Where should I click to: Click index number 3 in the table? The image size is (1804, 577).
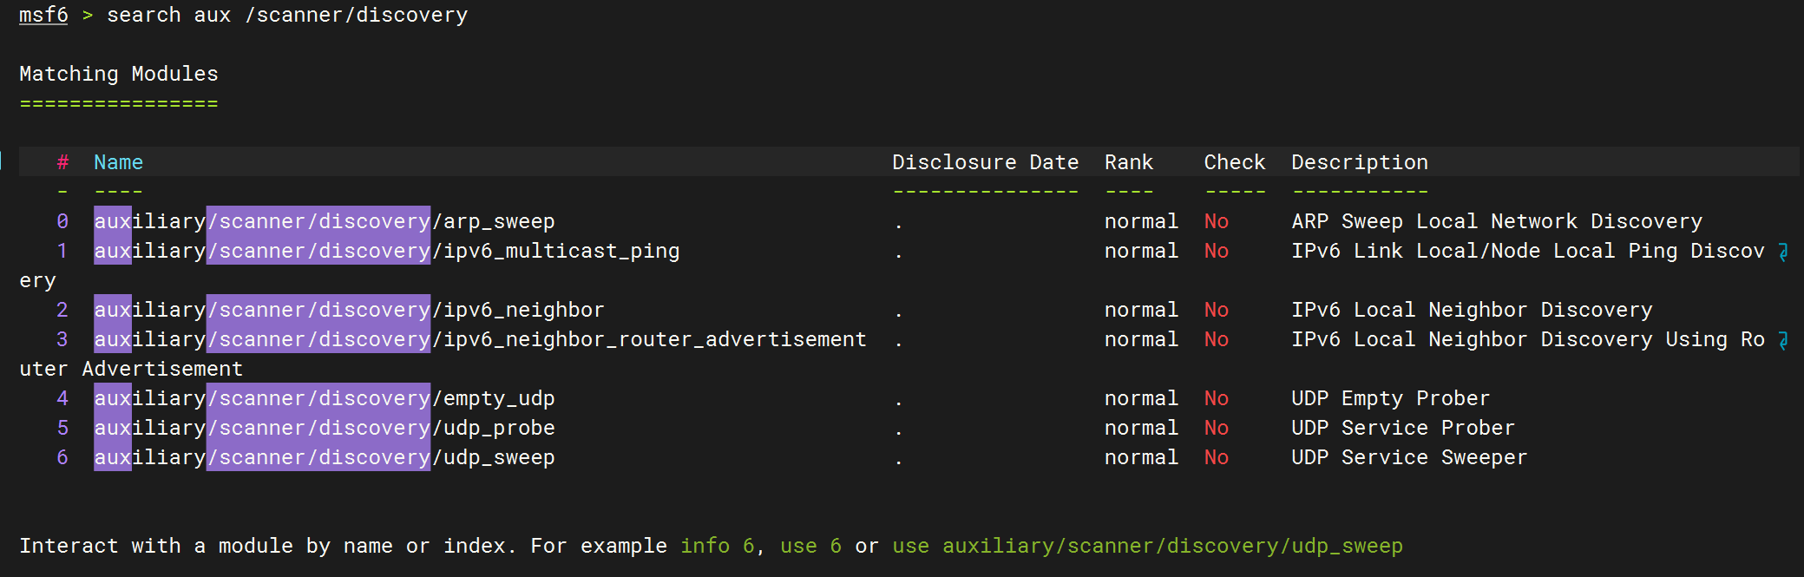(62, 339)
